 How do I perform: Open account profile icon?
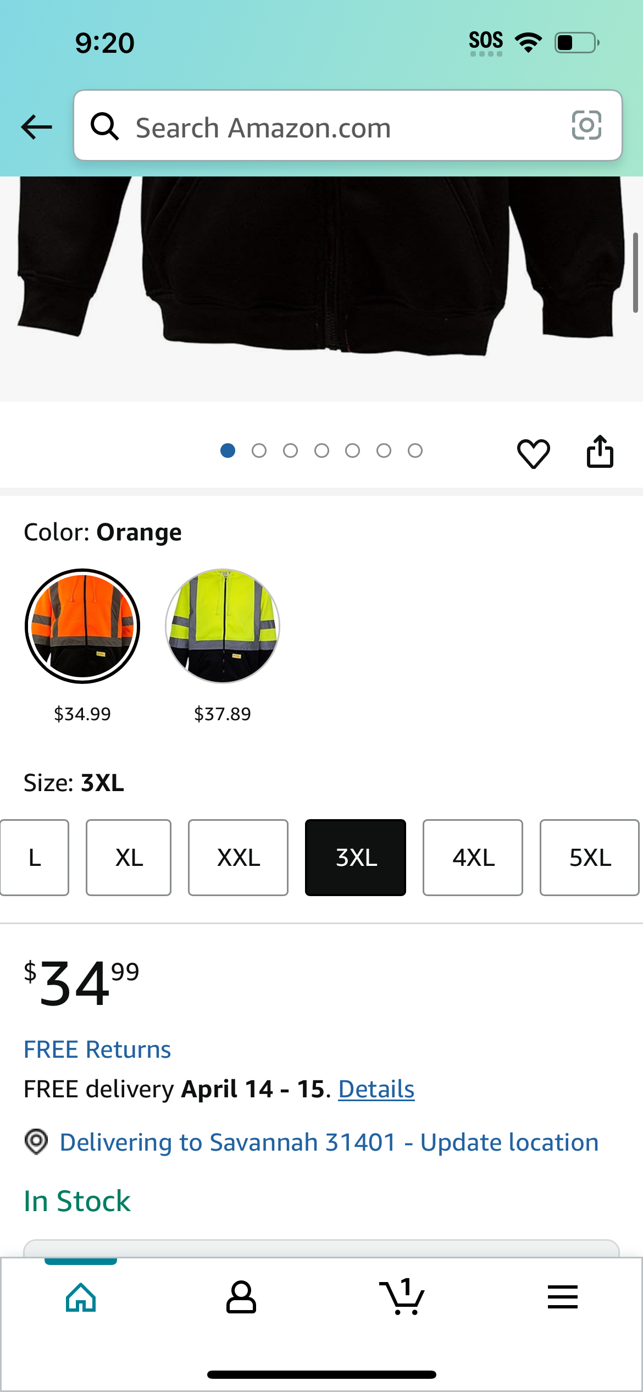click(x=241, y=1297)
